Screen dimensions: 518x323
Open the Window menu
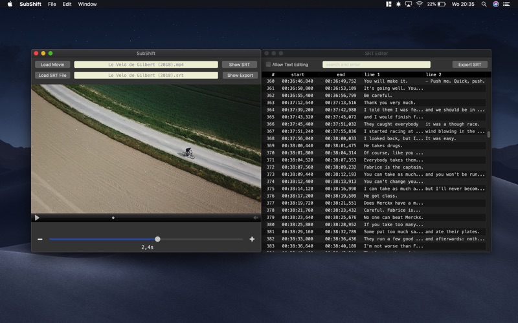87,4
